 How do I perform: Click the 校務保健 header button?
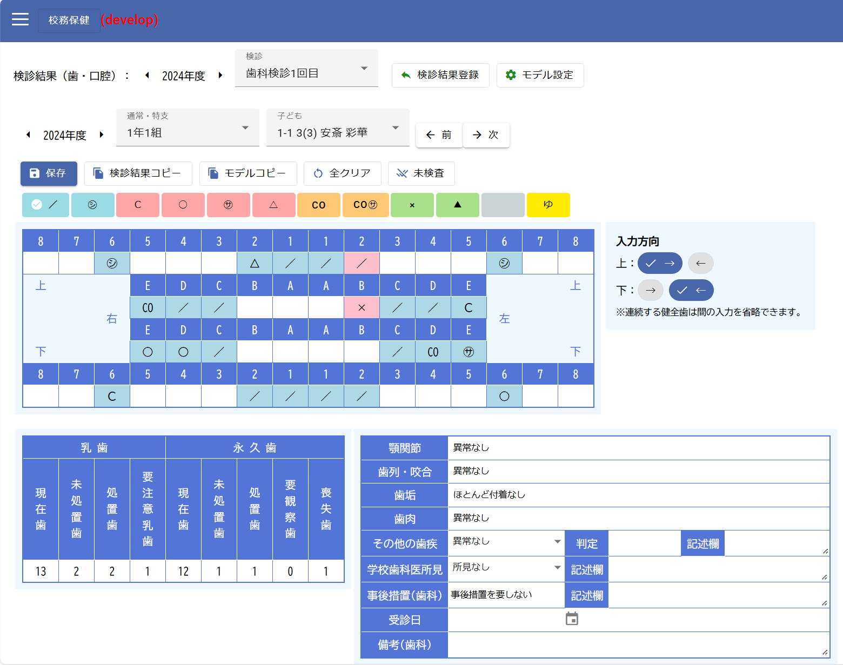point(69,20)
